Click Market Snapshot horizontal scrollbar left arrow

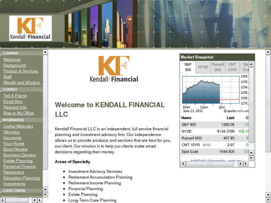tap(183, 164)
